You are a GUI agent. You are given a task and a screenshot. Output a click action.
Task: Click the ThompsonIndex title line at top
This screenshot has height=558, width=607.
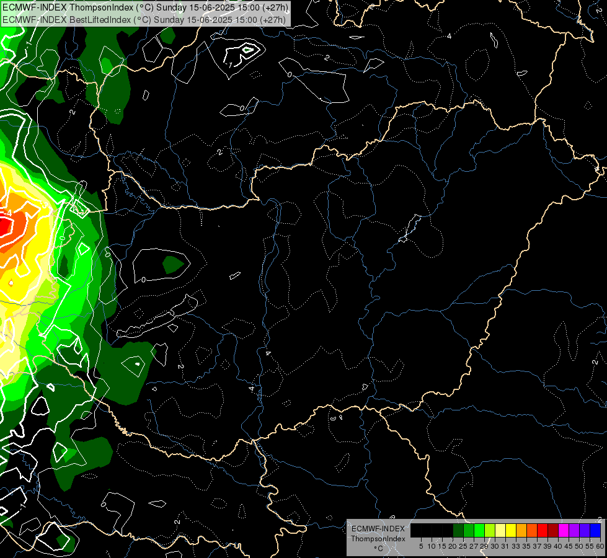click(145, 7)
